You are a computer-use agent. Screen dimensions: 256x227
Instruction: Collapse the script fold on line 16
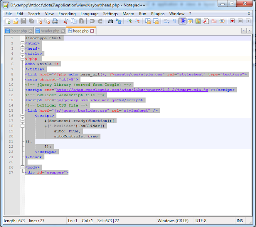click(22, 116)
